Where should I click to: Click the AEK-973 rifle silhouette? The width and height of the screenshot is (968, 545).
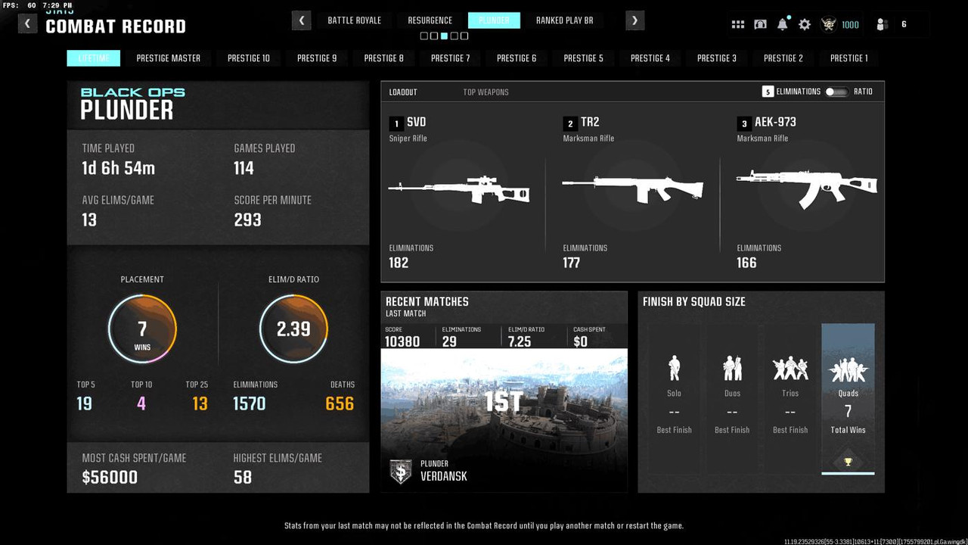pos(807,188)
